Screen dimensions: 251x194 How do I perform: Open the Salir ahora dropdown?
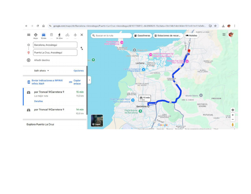click(x=42, y=71)
